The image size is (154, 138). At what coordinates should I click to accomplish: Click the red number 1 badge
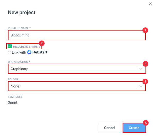145,30
